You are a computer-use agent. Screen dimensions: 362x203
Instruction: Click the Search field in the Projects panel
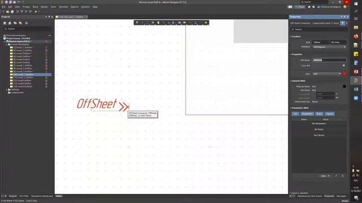click(27, 29)
